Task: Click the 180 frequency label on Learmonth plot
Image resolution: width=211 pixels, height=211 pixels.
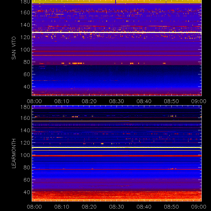Action: pos(25,107)
